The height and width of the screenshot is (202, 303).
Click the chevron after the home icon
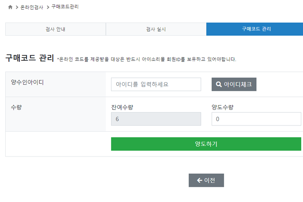pyautogui.click(x=17, y=7)
